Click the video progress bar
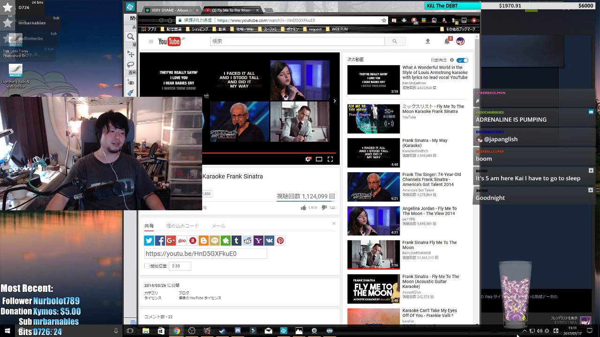Screen dimensions: 600x337 269,153
